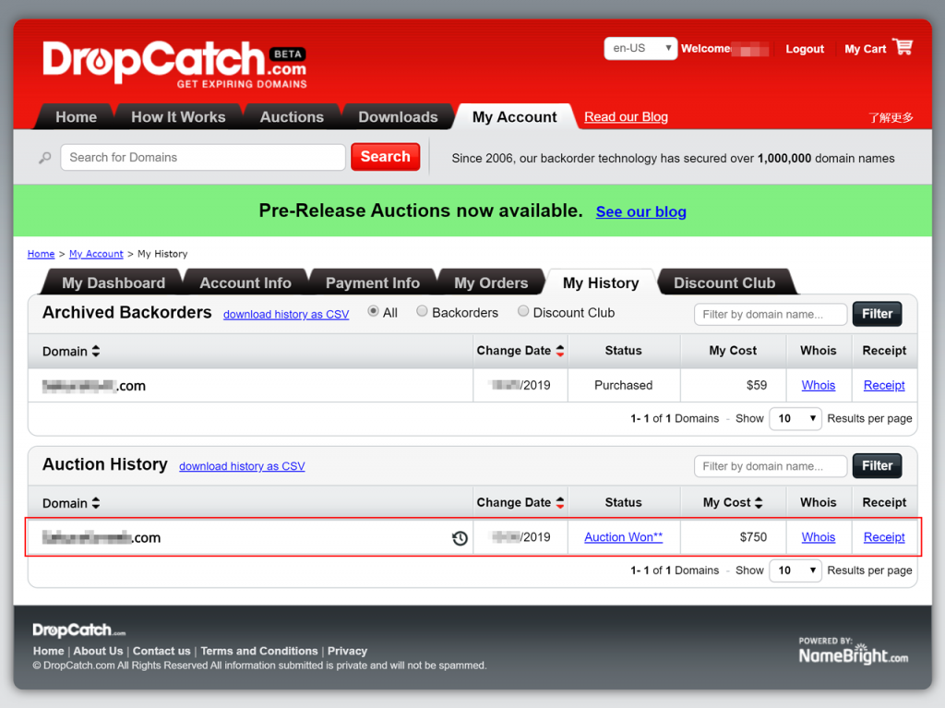
Task: Click Filter button in Auction History
Action: tap(877, 465)
